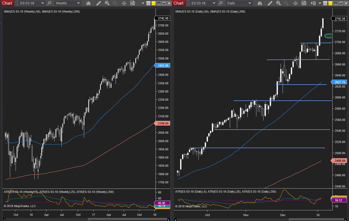Image resolution: width=349 pixels, height=221 pixels.
Task: Maximize the Weekly chart window
Action: (x=164, y=3)
